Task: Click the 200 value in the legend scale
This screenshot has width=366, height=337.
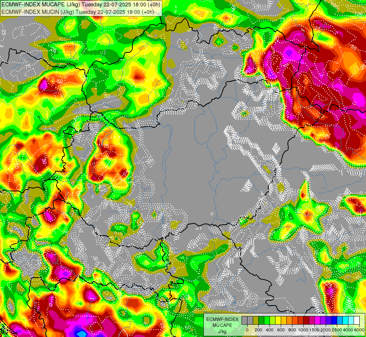Action: (258, 330)
